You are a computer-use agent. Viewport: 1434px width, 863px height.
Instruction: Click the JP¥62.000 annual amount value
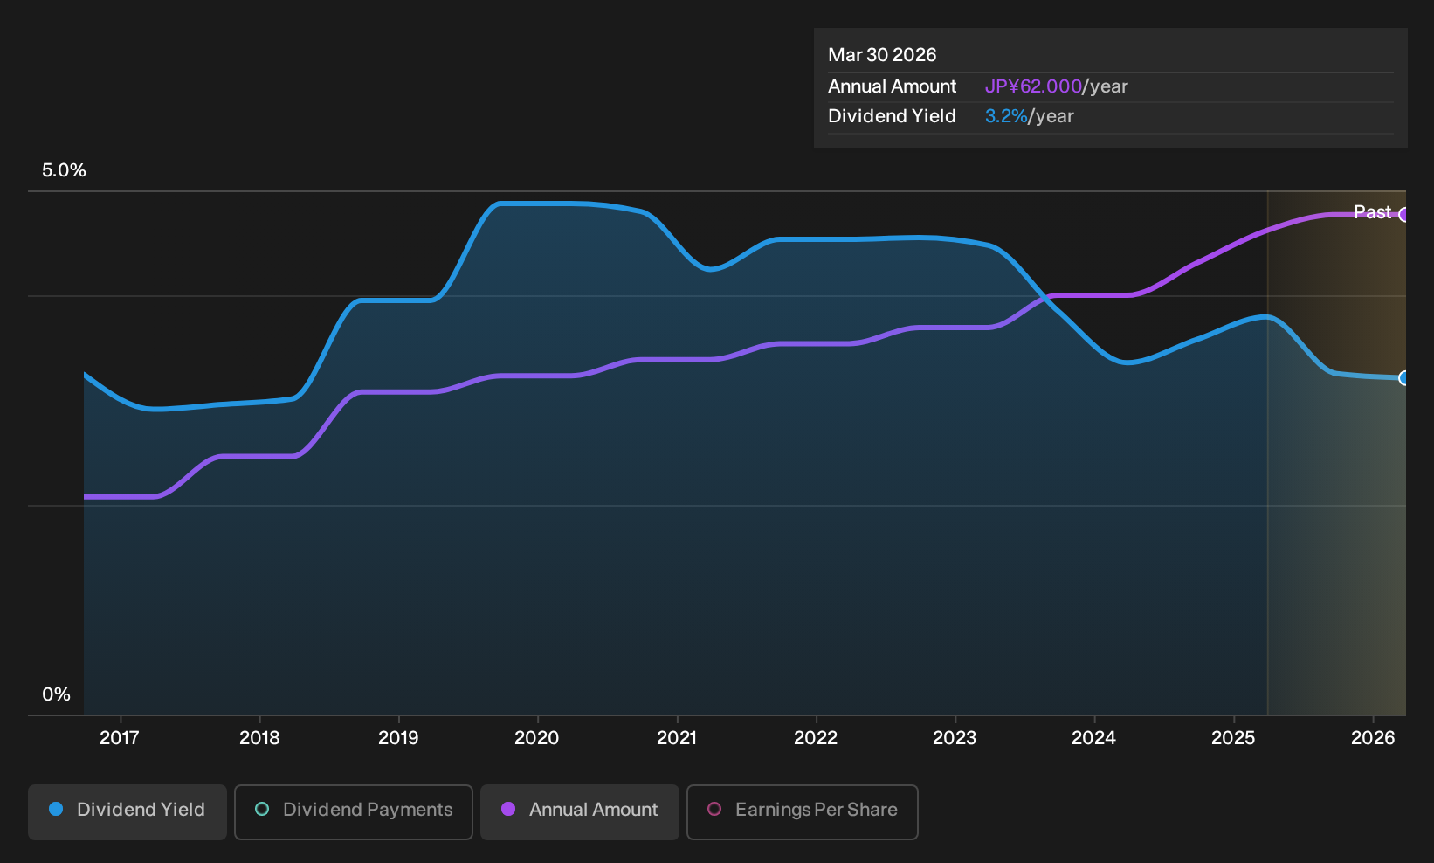point(1033,86)
